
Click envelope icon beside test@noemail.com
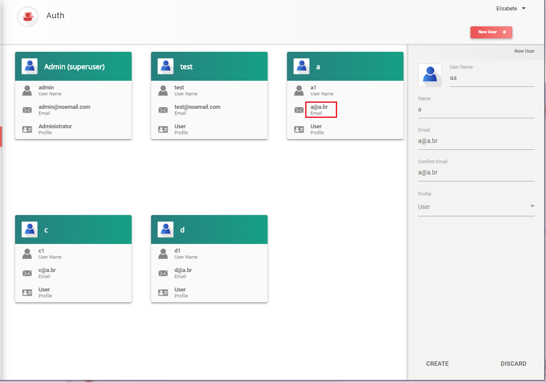click(163, 110)
